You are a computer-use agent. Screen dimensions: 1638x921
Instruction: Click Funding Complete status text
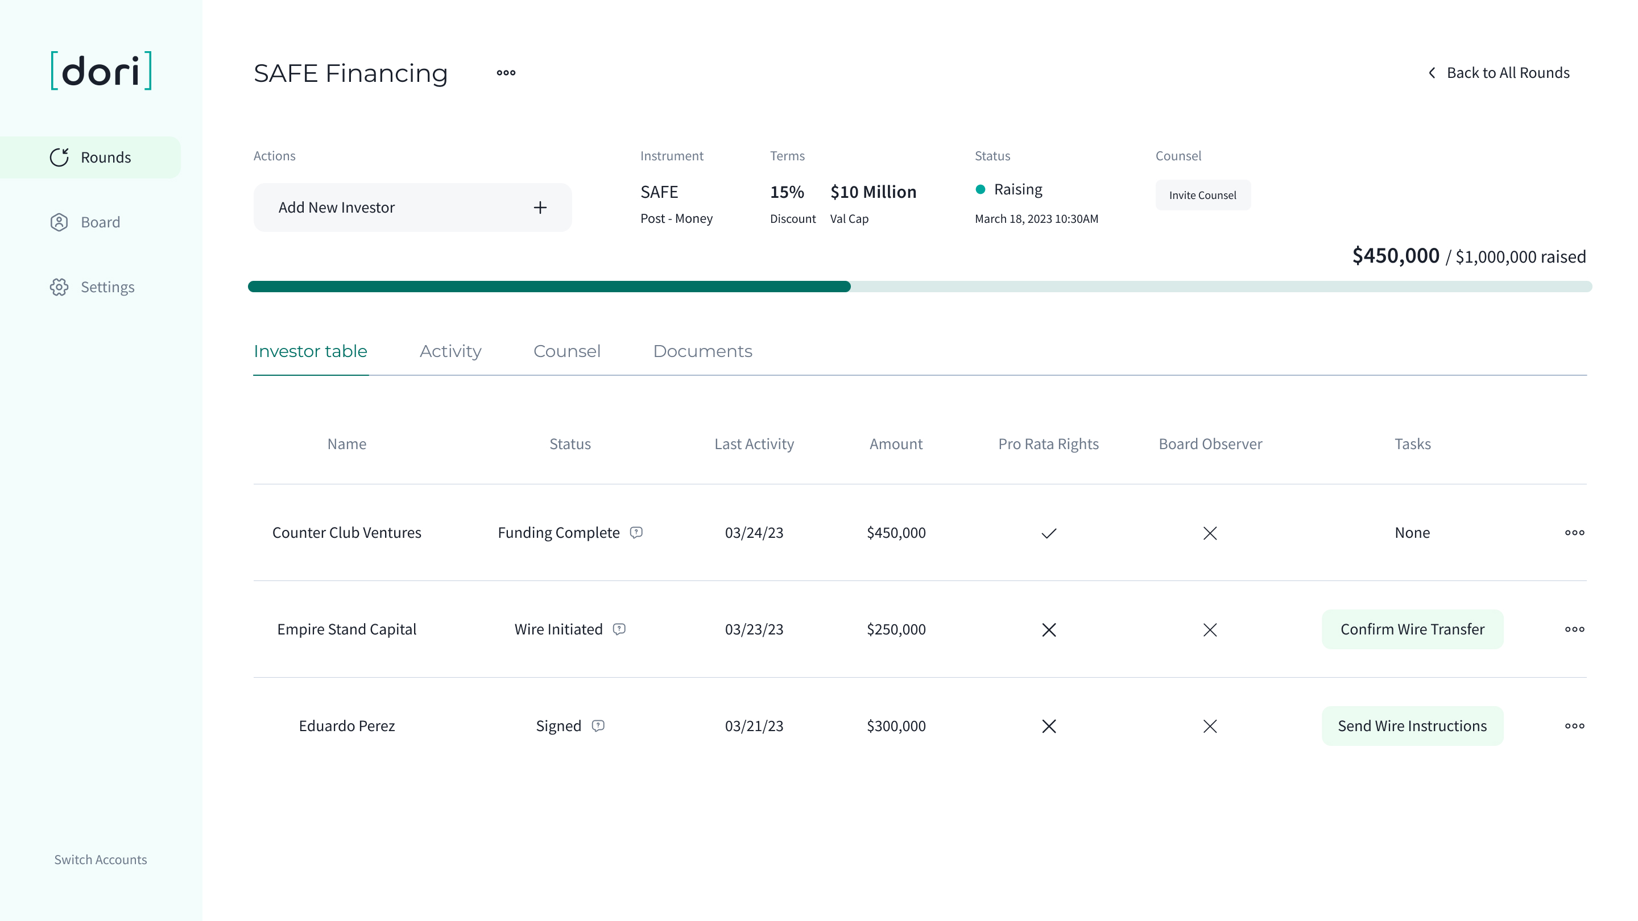click(x=559, y=533)
